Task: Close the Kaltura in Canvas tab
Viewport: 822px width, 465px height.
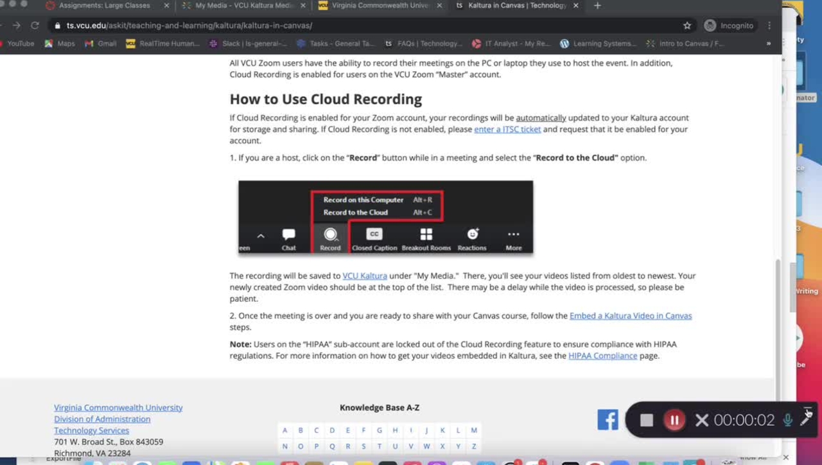Action: [x=577, y=6]
